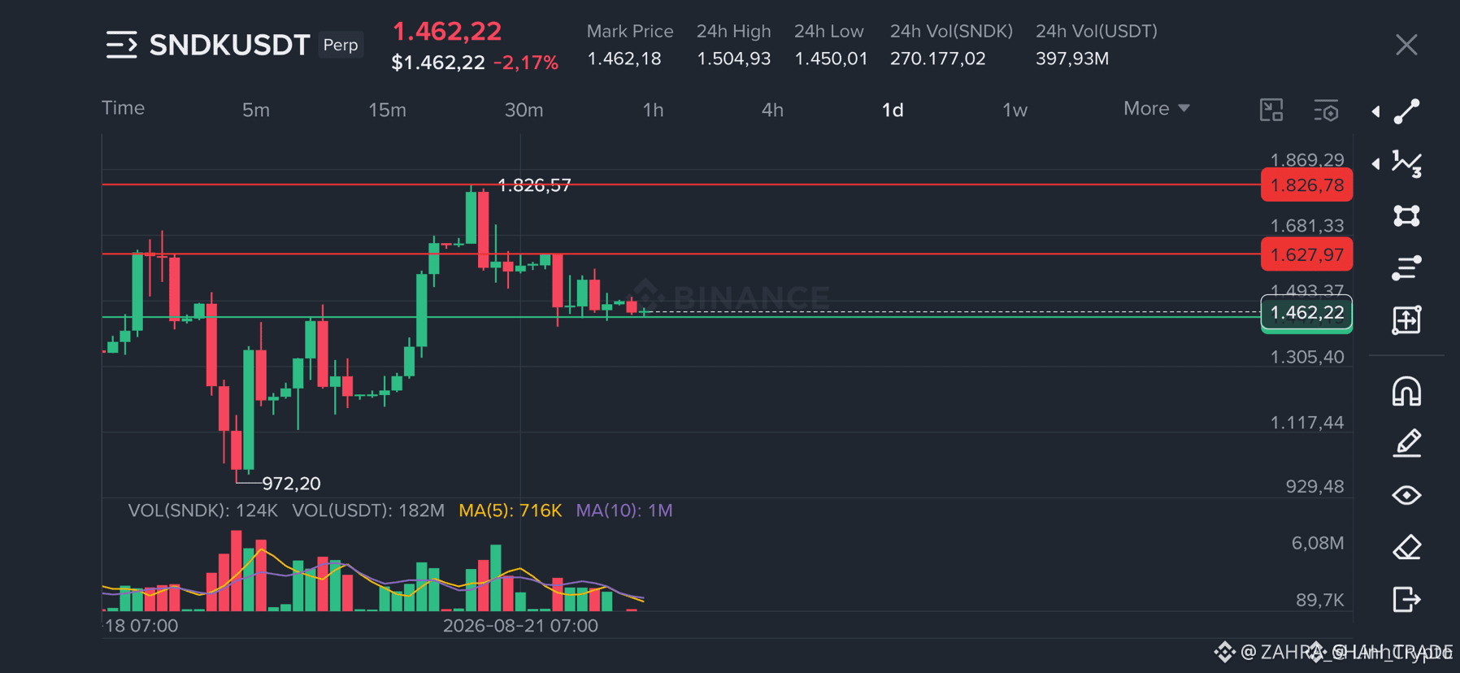Exit drawing toolbar with the exit icon
This screenshot has height=673, width=1460.
1406,599
